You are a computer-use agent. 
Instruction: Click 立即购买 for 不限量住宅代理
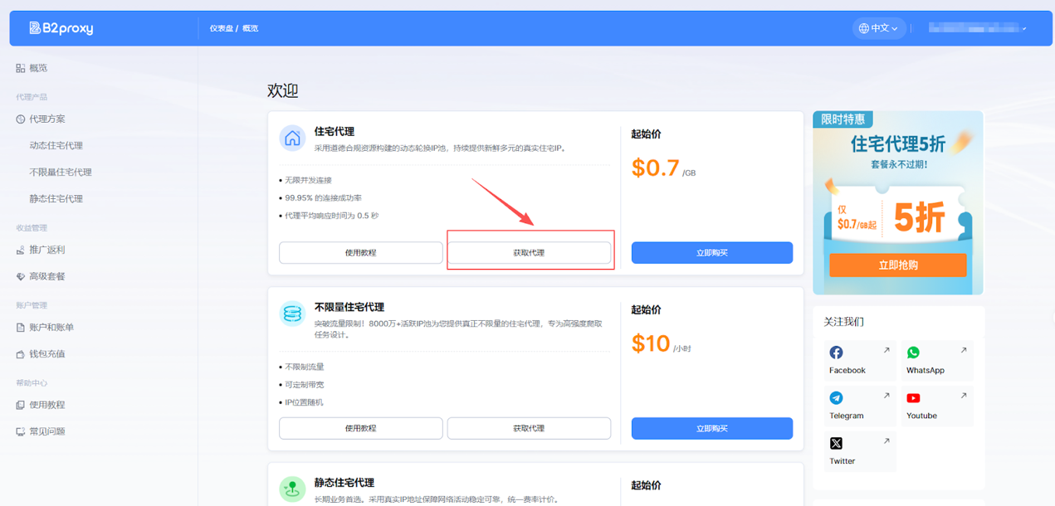pos(711,428)
